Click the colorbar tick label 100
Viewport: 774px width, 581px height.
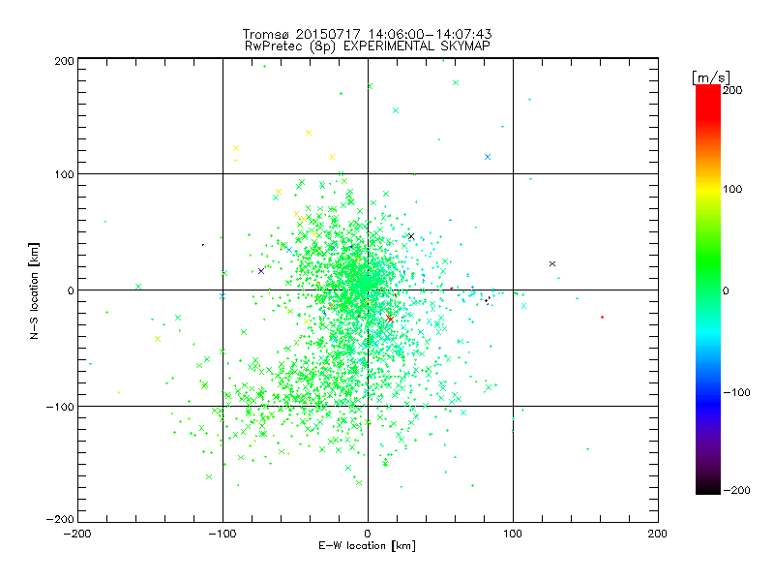coord(732,189)
